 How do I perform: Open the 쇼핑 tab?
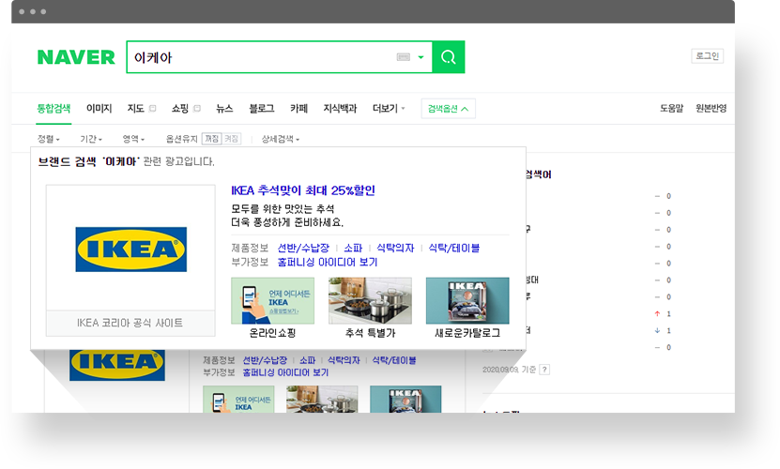tap(180, 109)
